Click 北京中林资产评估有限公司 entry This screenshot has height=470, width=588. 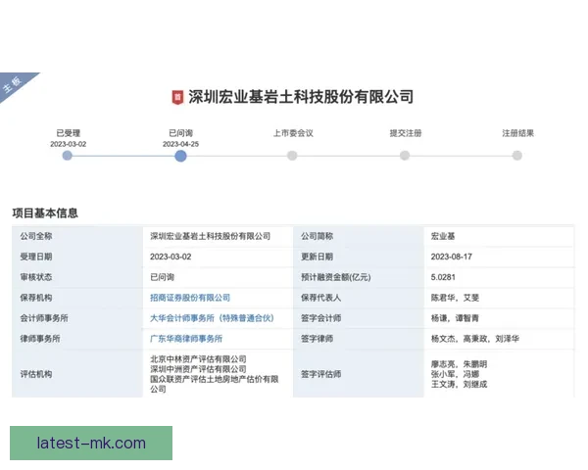pos(198,359)
